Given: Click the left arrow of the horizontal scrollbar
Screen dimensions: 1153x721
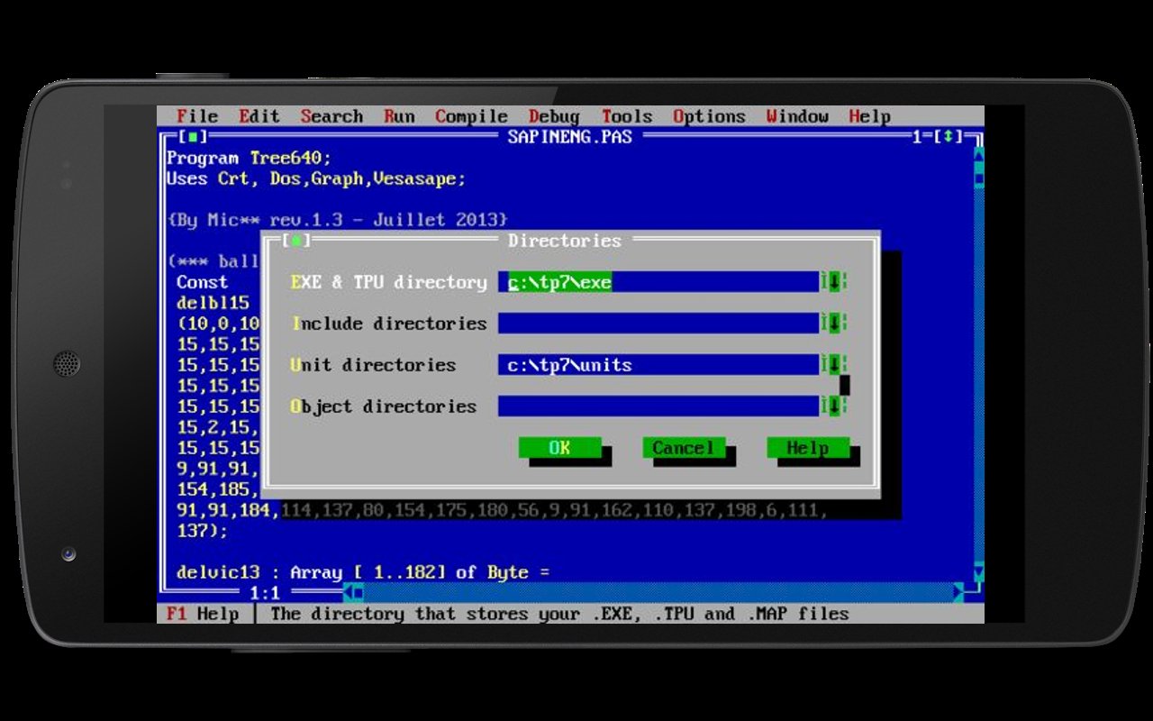Looking at the screenshot, I should tap(350, 593).
